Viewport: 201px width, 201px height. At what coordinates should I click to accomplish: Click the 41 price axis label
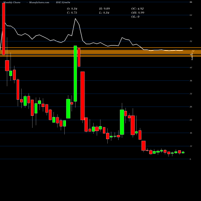[191, 68]
